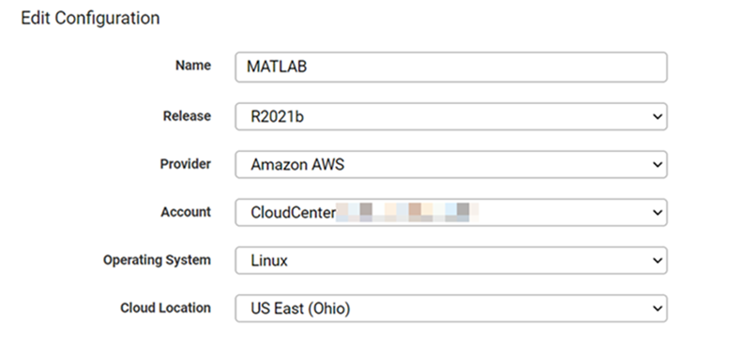Click the chevron arrow on Release selector
Screen dimensions: 730x344
pyautogui.click(x=658, y=116)
